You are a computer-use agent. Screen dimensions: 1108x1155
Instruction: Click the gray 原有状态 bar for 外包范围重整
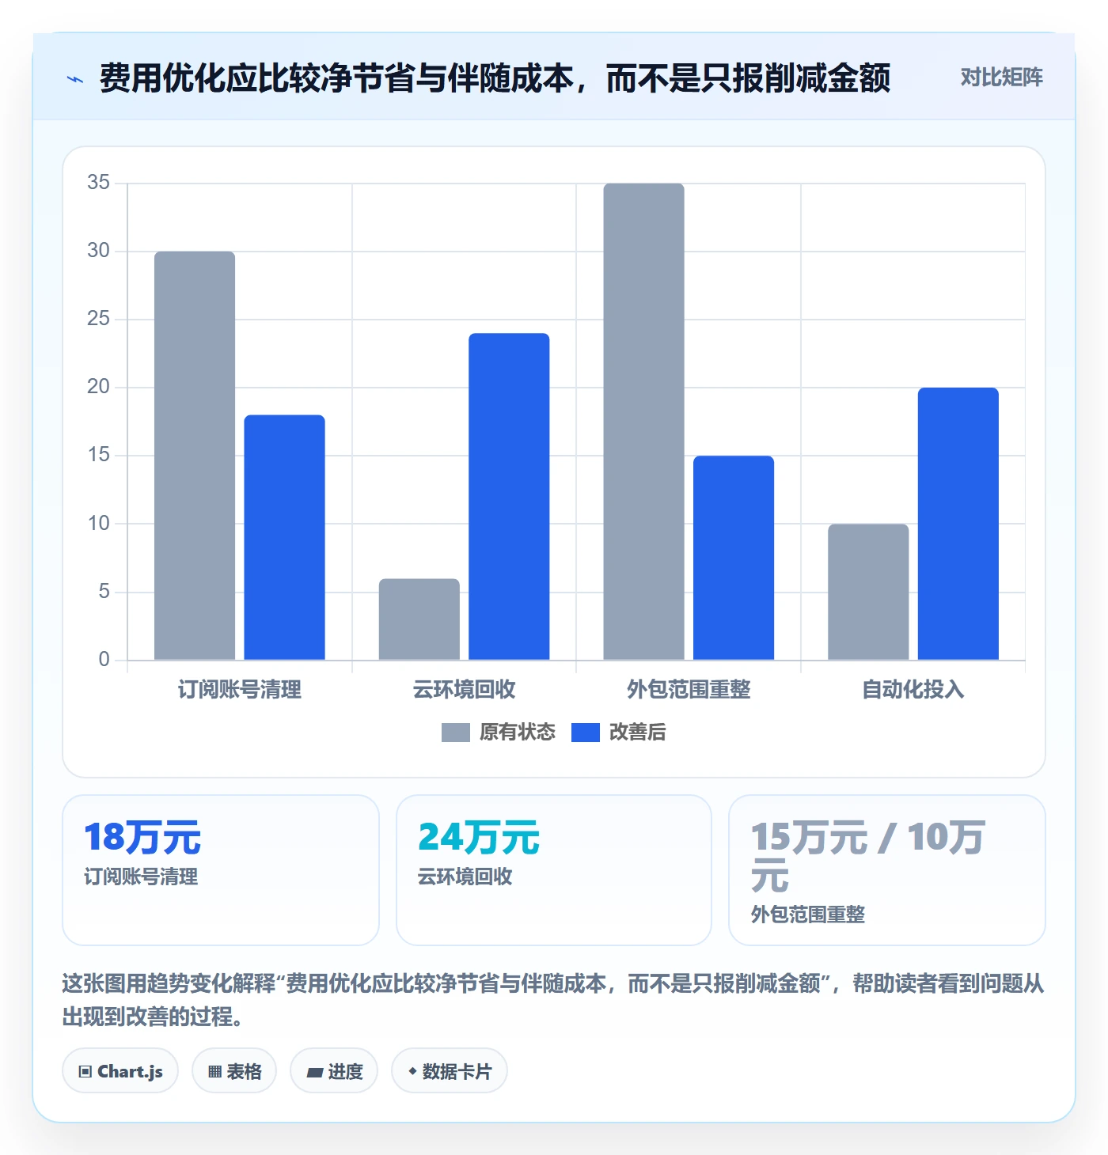point(643,422)
